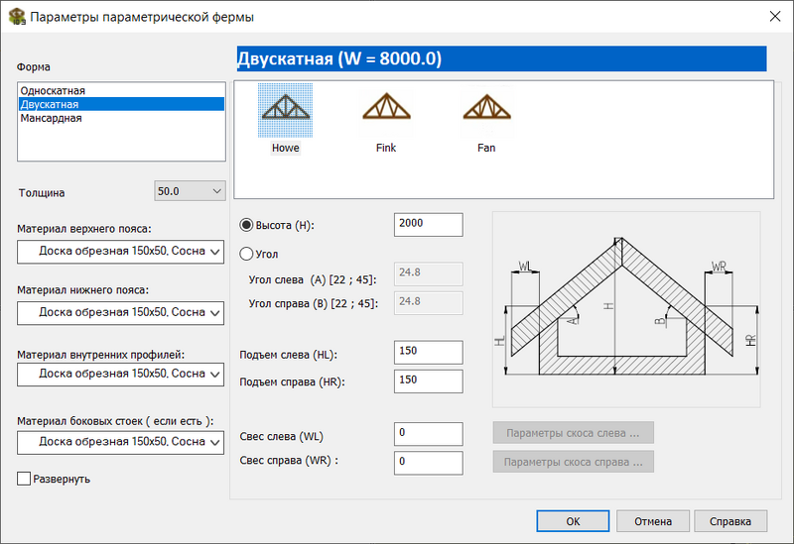Click the Двускатная (W = 8000.0) header

[x=502, y=58]
